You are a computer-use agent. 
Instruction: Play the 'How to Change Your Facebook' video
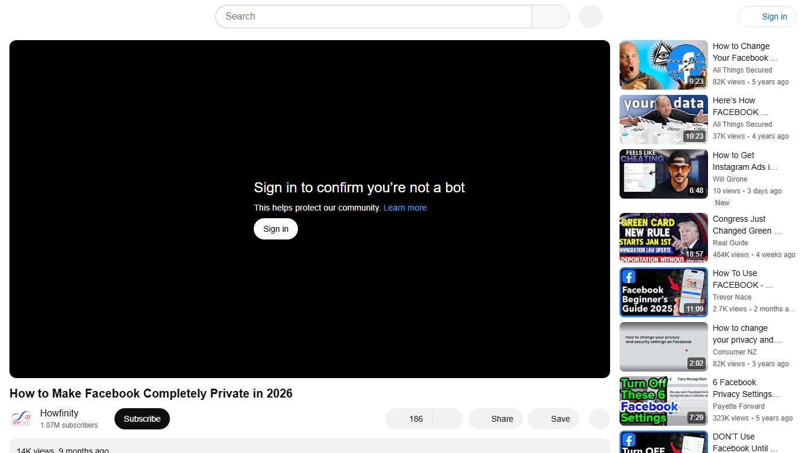[663, 64]
